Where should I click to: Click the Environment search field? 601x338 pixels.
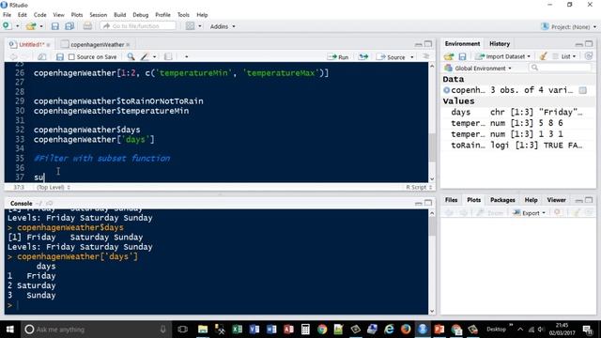[561, 68]
